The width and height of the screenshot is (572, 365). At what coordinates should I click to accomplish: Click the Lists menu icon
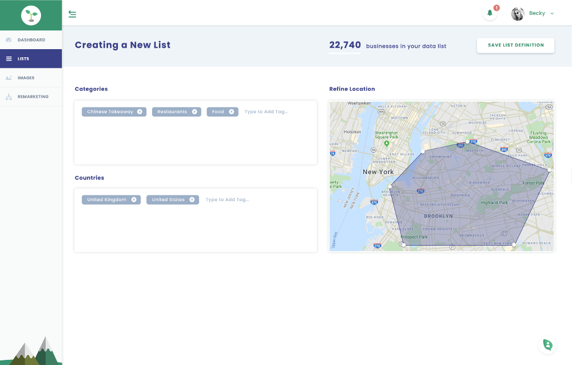tap(9, 59)
